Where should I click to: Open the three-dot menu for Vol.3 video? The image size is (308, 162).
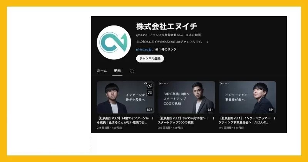[x=152, y=118]
